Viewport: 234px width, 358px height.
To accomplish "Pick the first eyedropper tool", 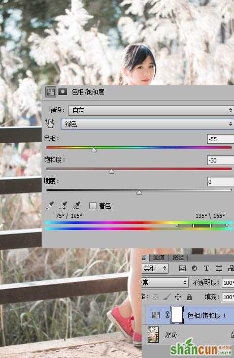I will (50, 205).
